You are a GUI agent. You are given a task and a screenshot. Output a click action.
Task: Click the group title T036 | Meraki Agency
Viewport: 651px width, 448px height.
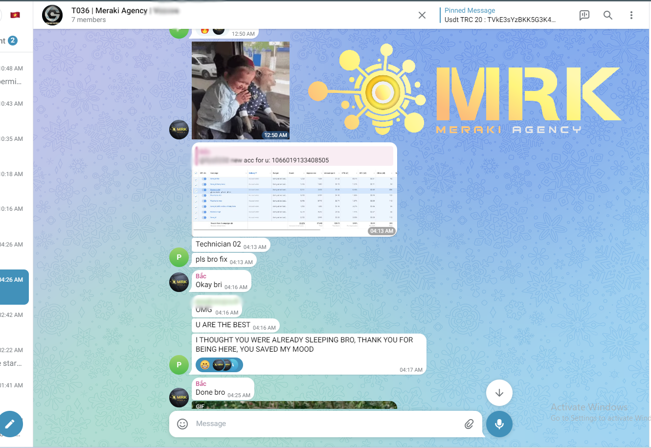(x=109, y=10)
